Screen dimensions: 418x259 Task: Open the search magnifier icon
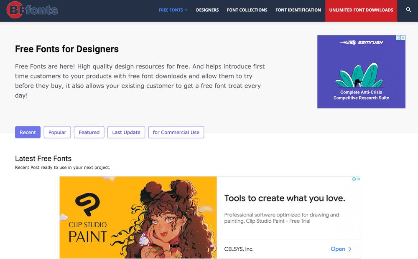click(408, 10)
